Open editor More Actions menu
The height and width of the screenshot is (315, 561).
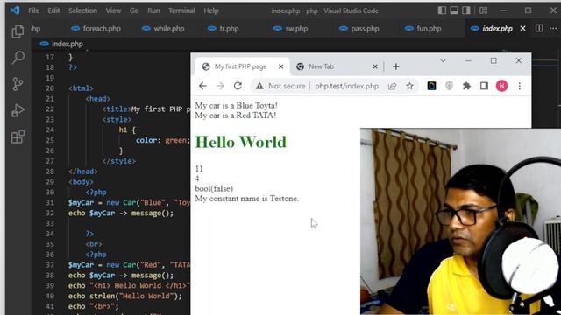553,28
